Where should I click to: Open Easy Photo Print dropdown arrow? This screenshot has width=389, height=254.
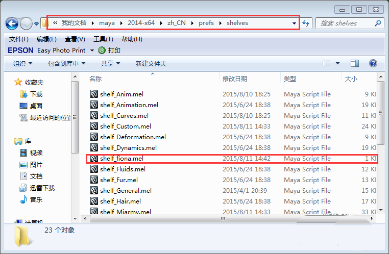pos(92,50)
